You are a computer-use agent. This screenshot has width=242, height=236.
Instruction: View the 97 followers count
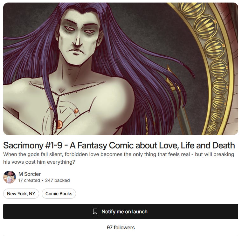pyautogui.click(x=121, y=227)
